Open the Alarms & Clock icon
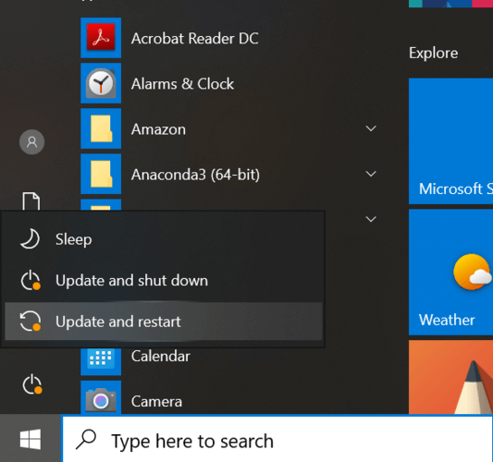The image size is (493, 462). [x=101, y=83]
